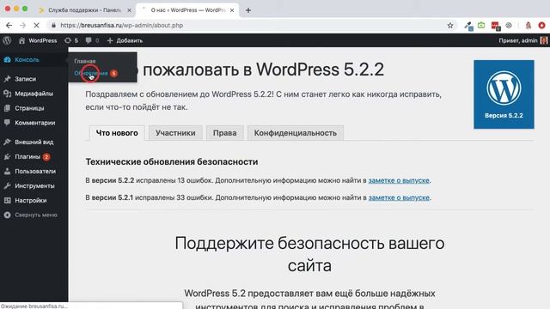Click the Плагины plug icon
The image size is (550, 309).
[8, 156]
